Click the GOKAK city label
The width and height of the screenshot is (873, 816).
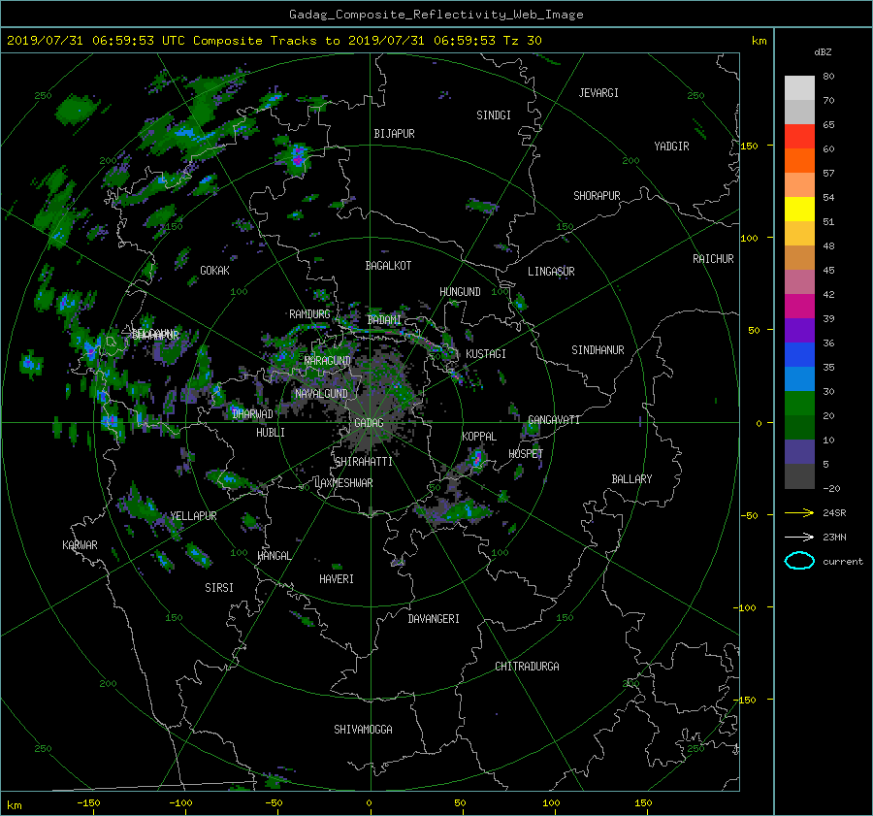tap(215, 271)
